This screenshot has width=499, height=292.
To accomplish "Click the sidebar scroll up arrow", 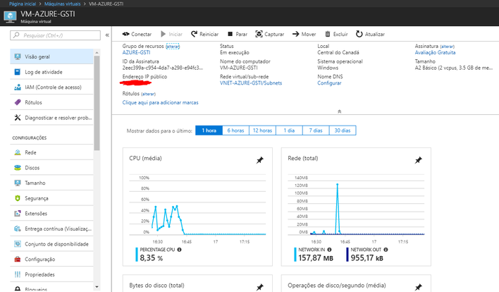I will (x=97, y=52).
